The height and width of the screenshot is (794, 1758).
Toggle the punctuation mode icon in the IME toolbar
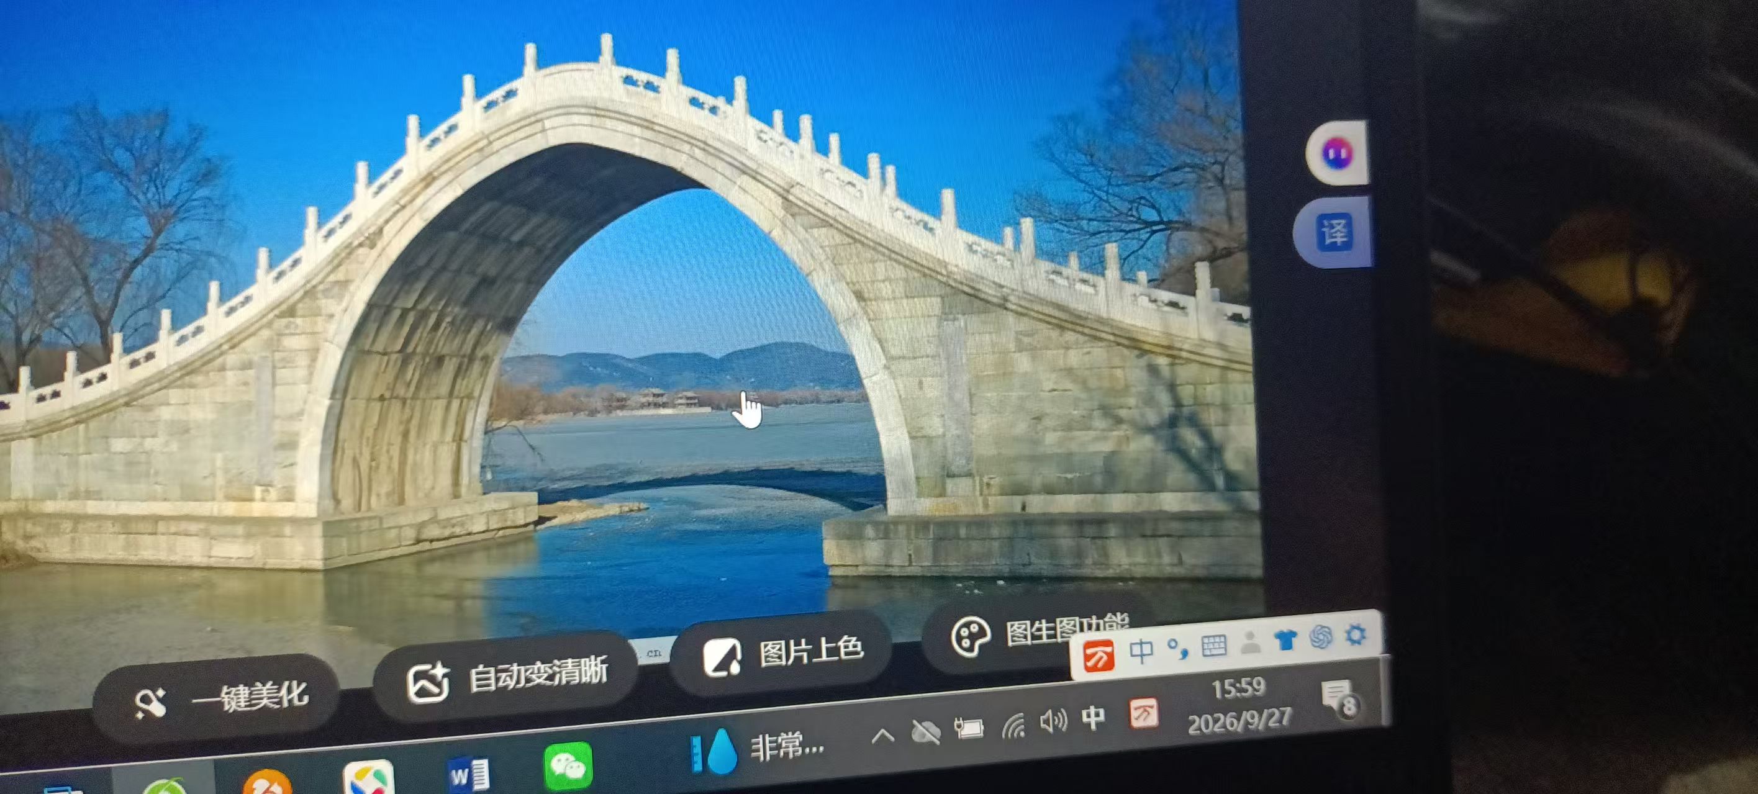[x=1177, y=648]
